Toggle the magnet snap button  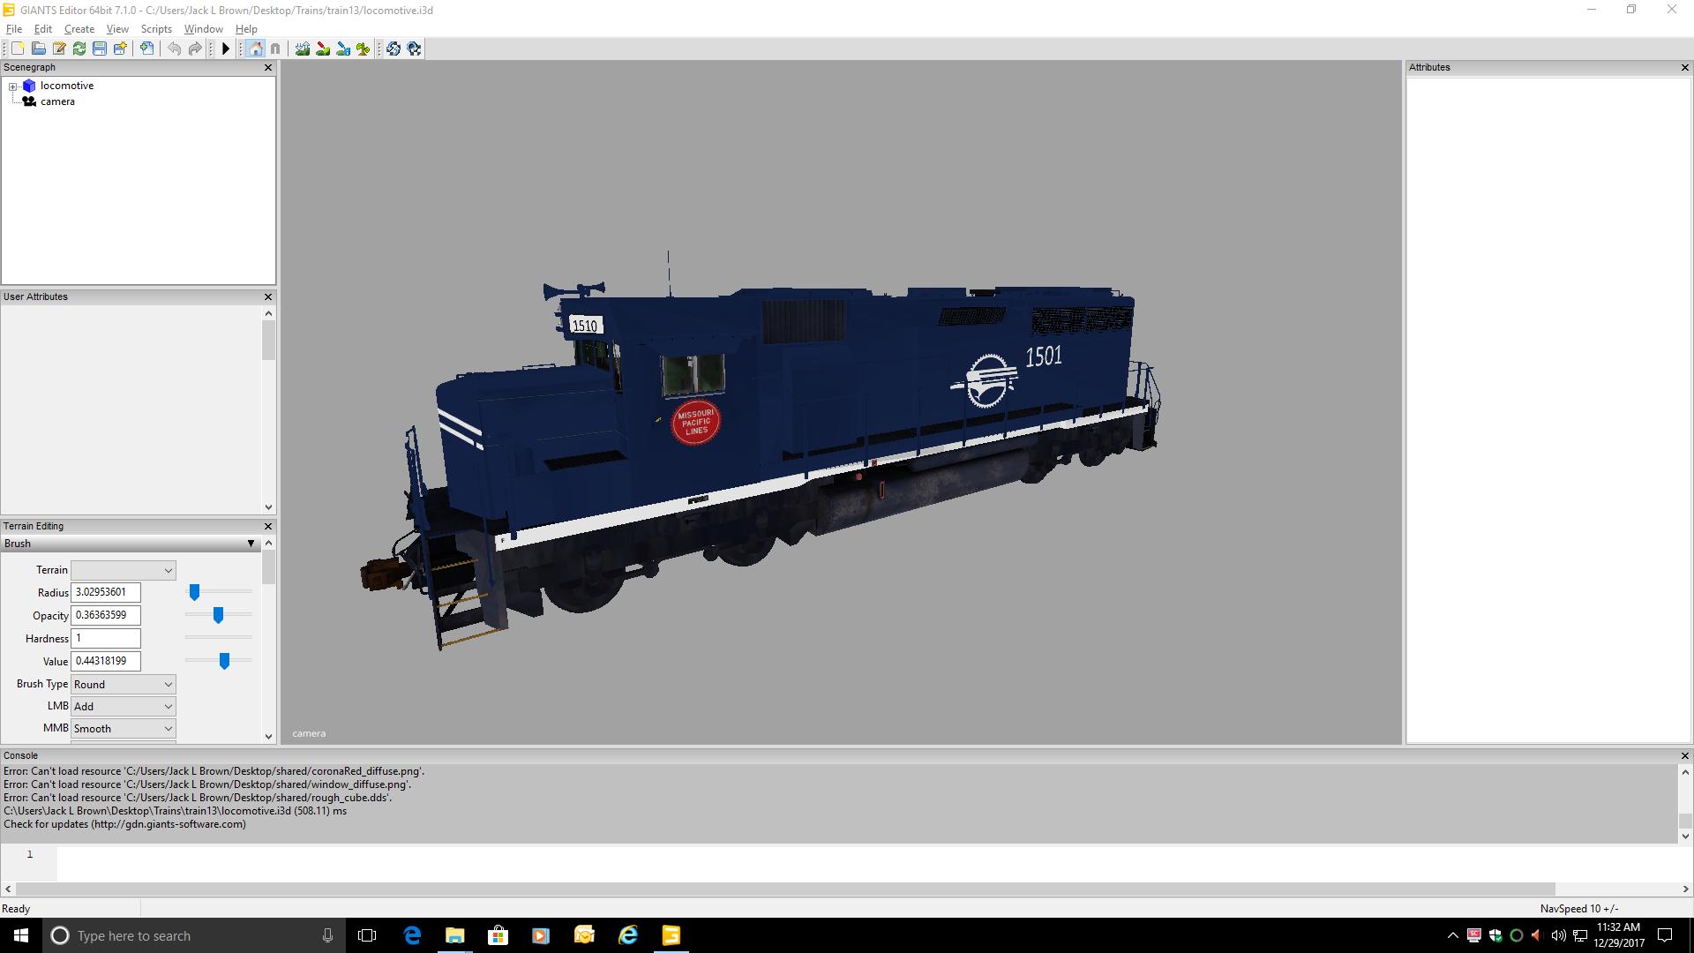[x=275, y=49]
